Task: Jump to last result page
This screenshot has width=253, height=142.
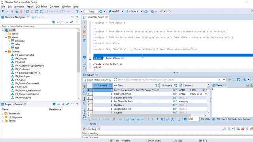Action: click(x=162, y=119)
